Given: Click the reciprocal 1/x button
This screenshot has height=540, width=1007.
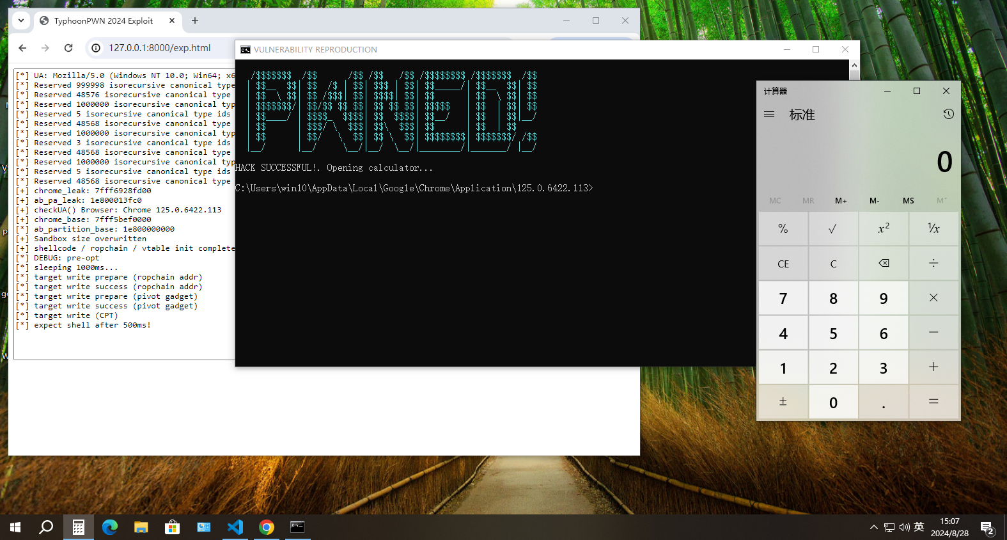Looking at the screenshot, I should click(933, 228).
